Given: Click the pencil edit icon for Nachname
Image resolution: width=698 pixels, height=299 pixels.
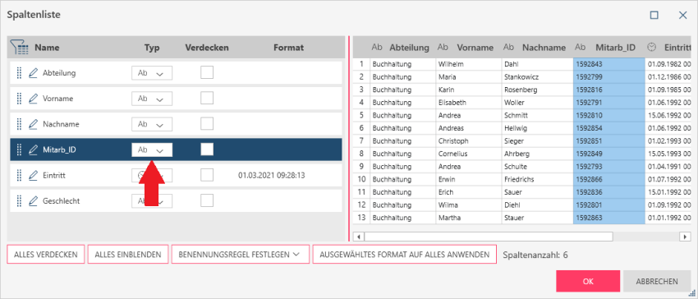Looking at the screenshot, I should 34,124.
